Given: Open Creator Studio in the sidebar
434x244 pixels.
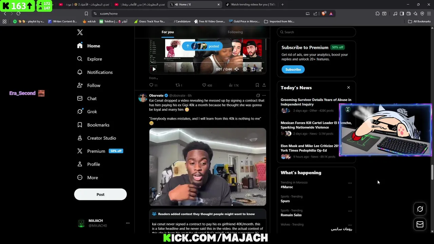Looking at the screenshot, I should (x=96, y=138).
